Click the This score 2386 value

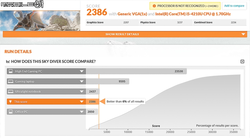click(92, 101)
